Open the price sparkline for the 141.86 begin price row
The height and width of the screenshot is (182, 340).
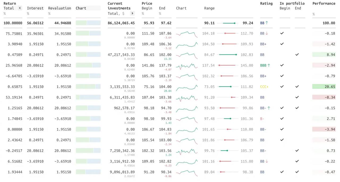pos(187,65)
